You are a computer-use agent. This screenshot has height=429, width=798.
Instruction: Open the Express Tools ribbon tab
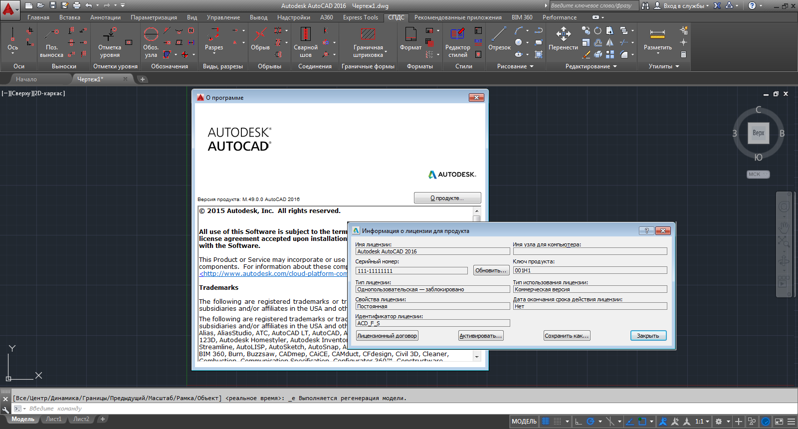click(x=361, y=17)
